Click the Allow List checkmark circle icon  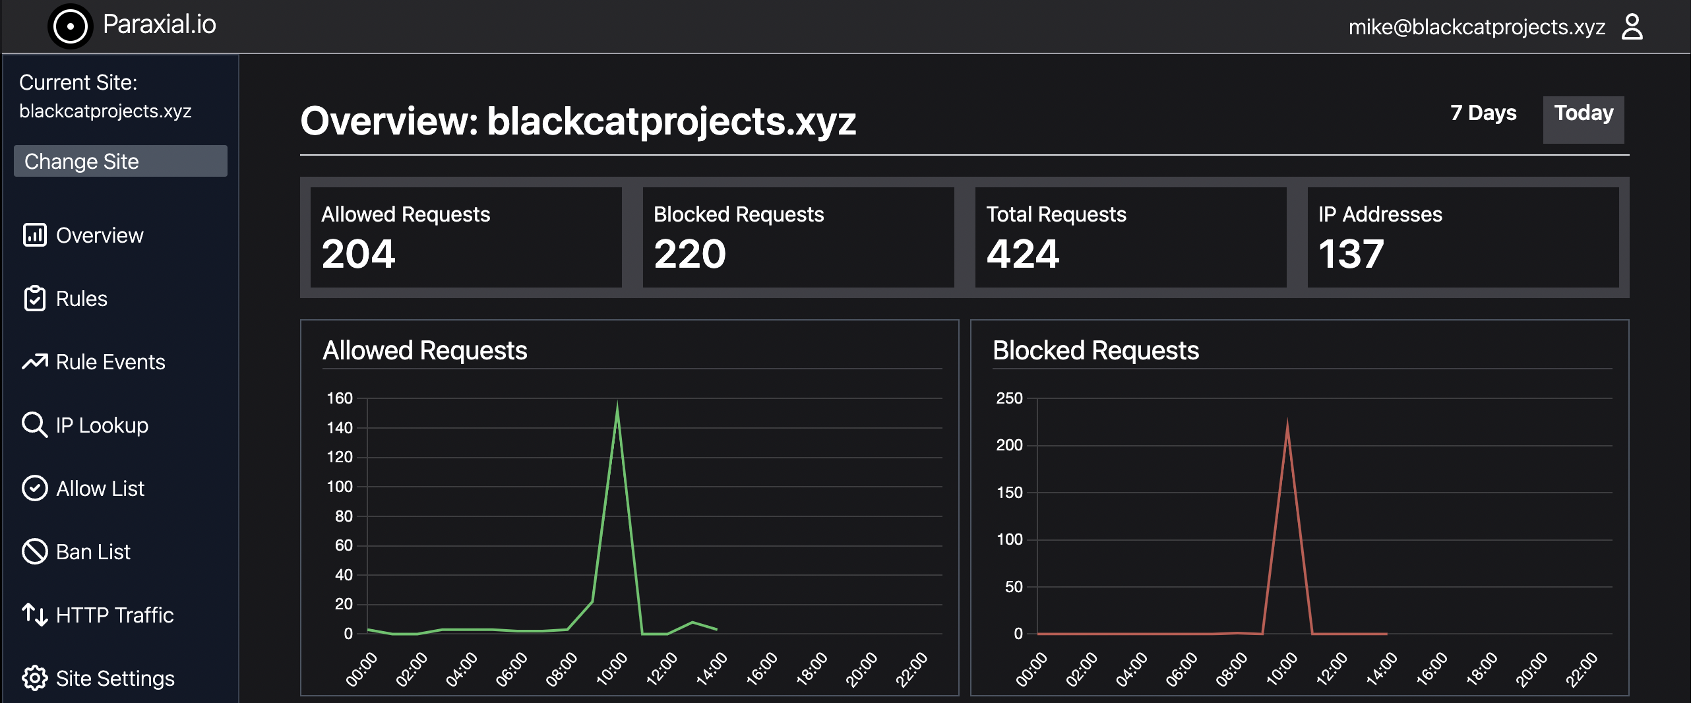34,488
